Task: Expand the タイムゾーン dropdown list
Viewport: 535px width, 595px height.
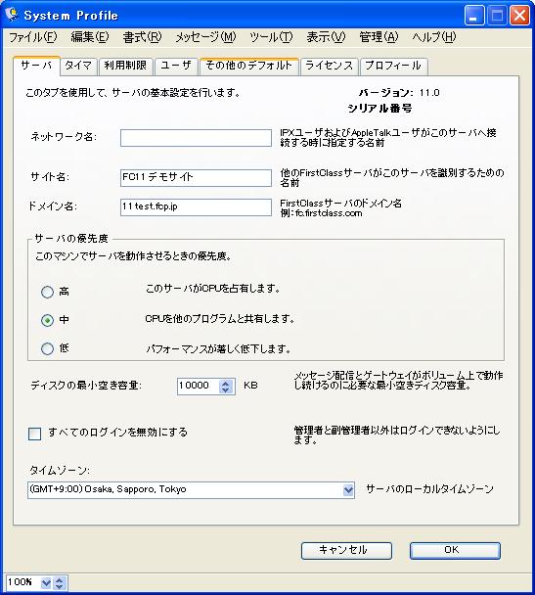Action: click(348, 490)
